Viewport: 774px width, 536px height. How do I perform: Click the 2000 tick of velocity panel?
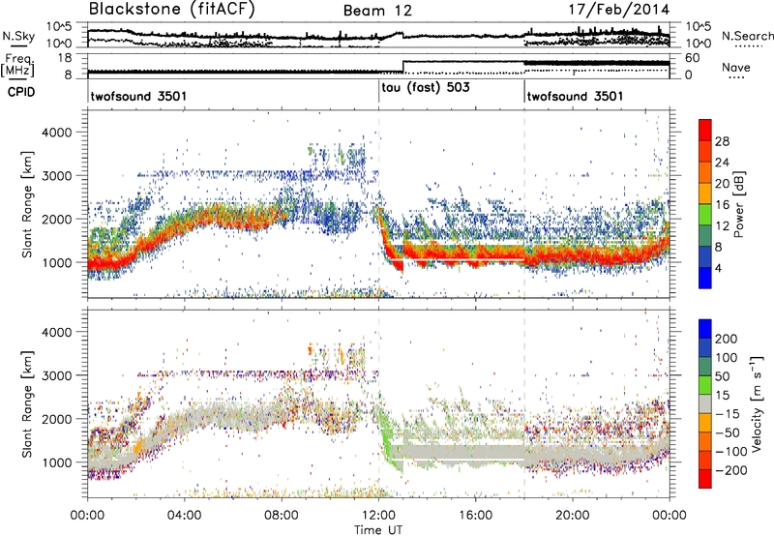pos(57,419)
